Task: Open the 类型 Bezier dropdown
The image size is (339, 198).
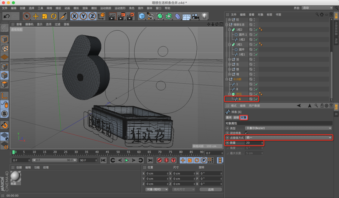Action: point(288,128)
